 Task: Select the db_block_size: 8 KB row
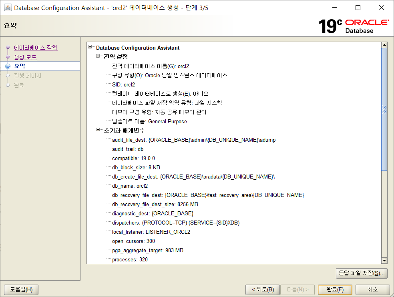pos(136,168)
